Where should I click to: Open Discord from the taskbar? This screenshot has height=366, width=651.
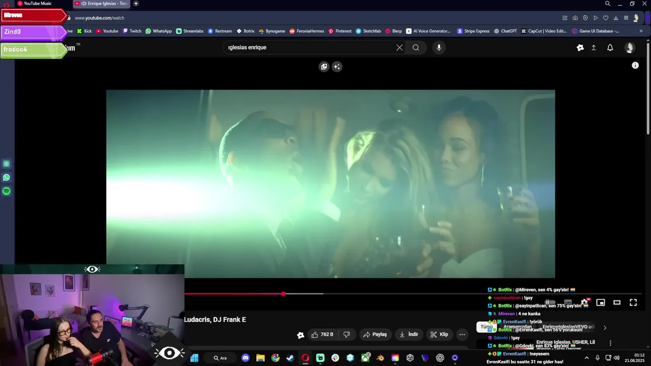[246, 358]
